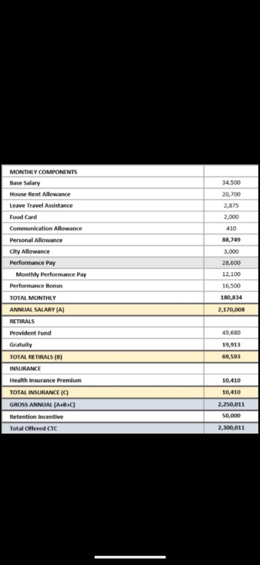The image size is (260, 565).
Task: Select Total Monthly amount 180,834
Action: [x=231, y=297]
